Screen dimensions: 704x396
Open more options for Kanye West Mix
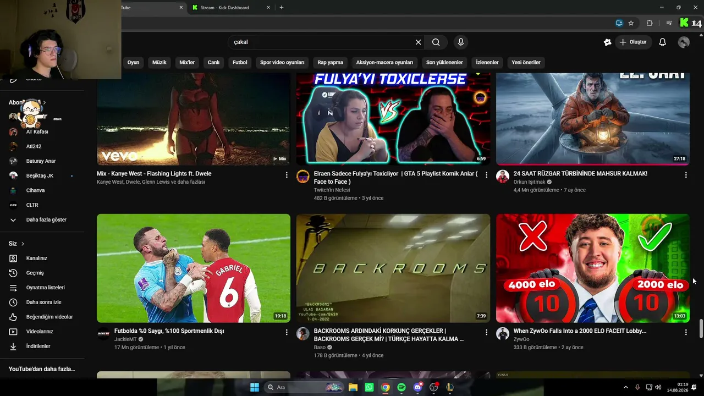pyautogui.click(x=287, y=175)
